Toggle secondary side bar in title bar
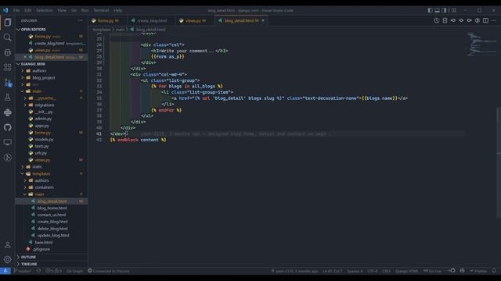The height and width of the screenshot is (281, 501). (444, 10)
